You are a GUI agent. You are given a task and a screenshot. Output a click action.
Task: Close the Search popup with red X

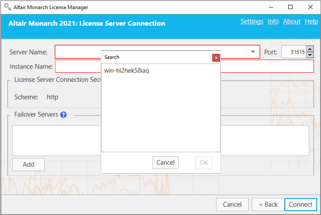pyautogui.click(x=216, y=57)
